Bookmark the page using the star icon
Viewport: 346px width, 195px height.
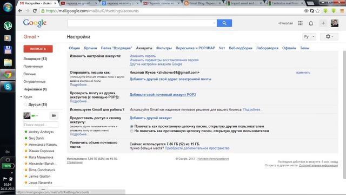(x=317, y=11)
